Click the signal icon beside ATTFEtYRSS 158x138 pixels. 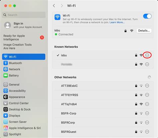[141, 95]
